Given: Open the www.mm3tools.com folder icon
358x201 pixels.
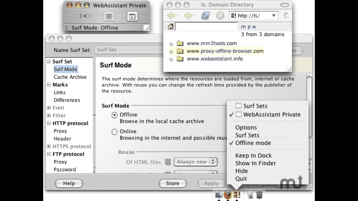Looking at the screenshot, I should [180, 43].
